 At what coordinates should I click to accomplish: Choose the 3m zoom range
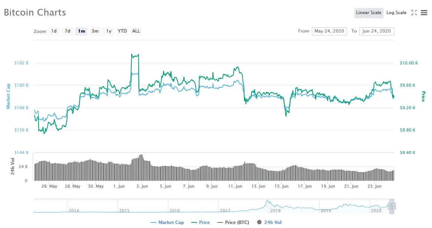[95, 31]
